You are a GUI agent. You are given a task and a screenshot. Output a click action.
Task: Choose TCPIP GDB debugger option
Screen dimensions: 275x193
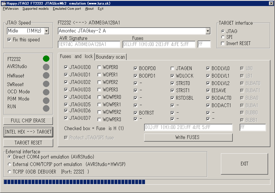point(9,172)
